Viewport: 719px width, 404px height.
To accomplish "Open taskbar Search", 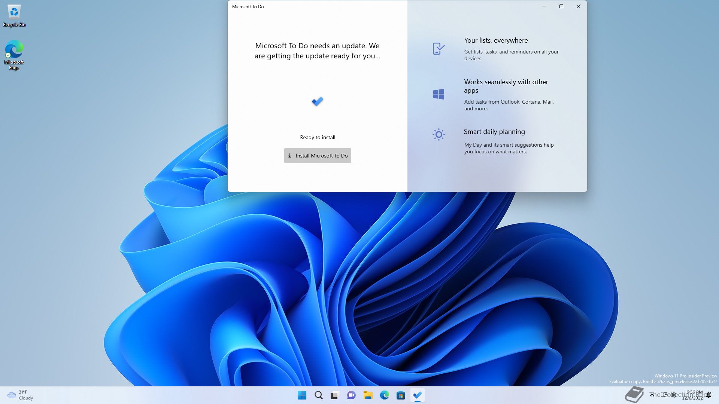I will click(x=319, y=395).
